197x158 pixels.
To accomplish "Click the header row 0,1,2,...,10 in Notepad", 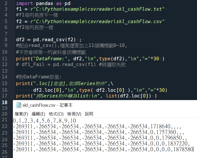I will point(44,121).
